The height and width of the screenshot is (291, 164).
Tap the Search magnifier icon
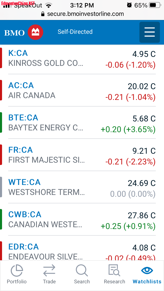coord(82,271)
